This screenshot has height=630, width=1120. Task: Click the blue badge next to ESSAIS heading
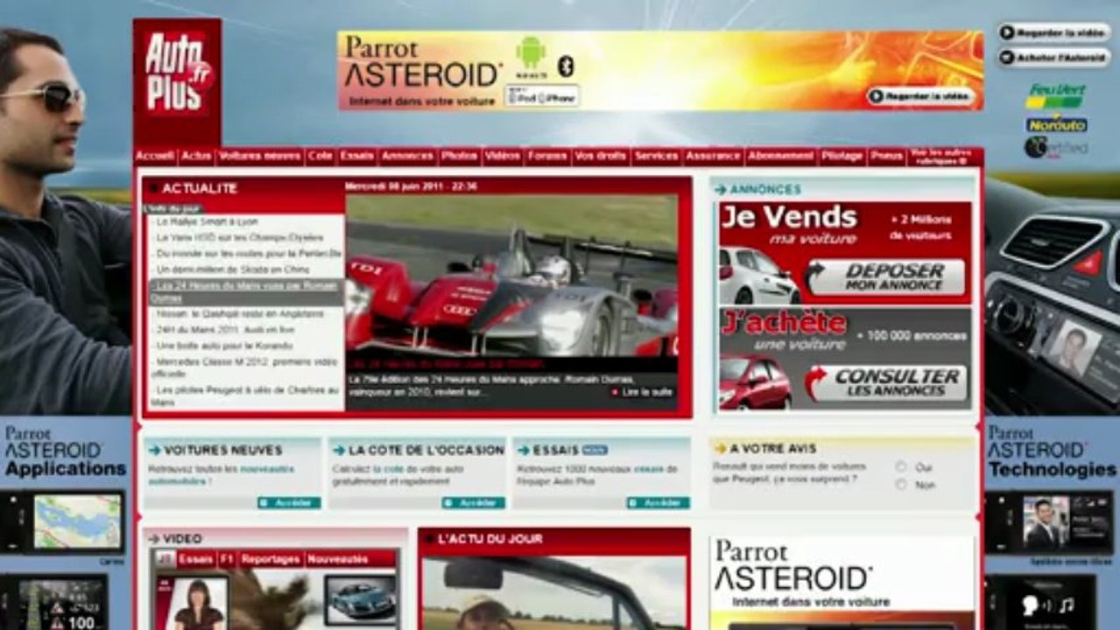(595, 451)
